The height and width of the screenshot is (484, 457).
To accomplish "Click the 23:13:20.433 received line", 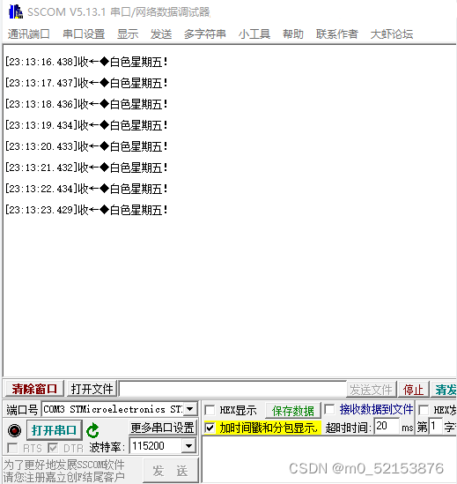I will pos(86,146).
